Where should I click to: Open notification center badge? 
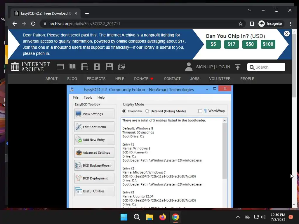[x=291, y=217]
